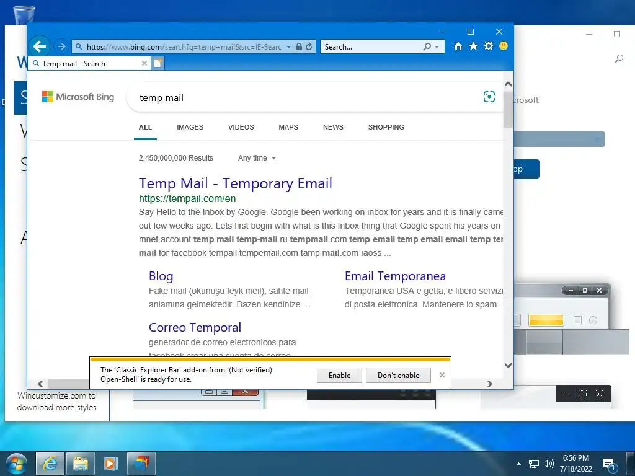Click the security lock icon in address bar
Image resolution: width=635 pixels, height=476 pixels.
point(299,46)
